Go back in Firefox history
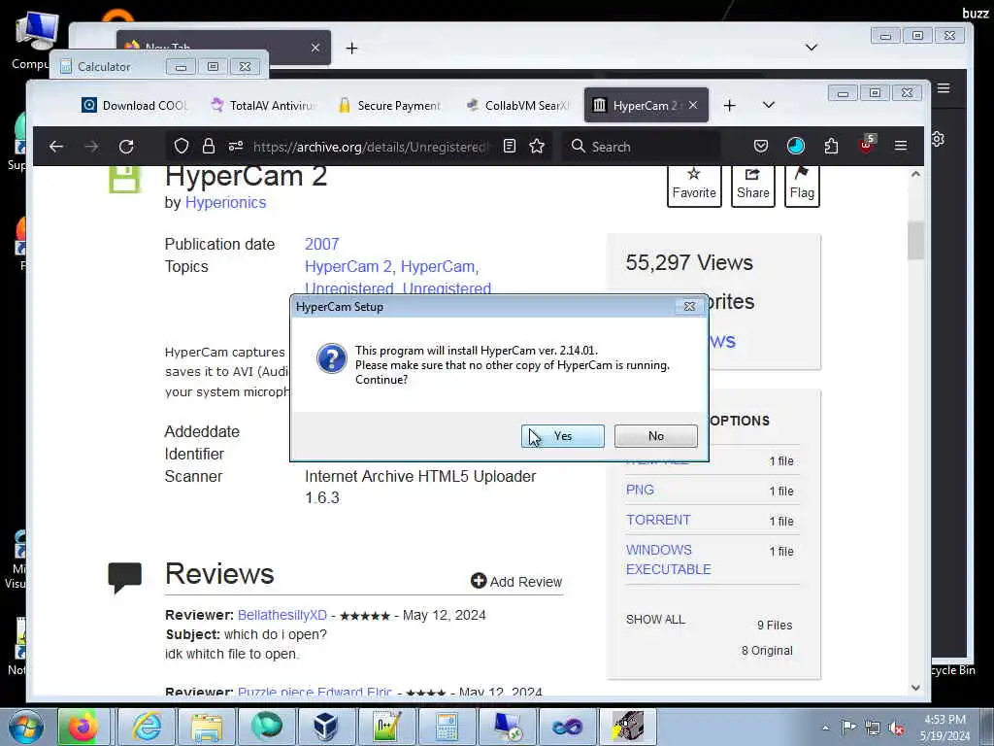The image size is (994, 746). click(x=56, y=147)
